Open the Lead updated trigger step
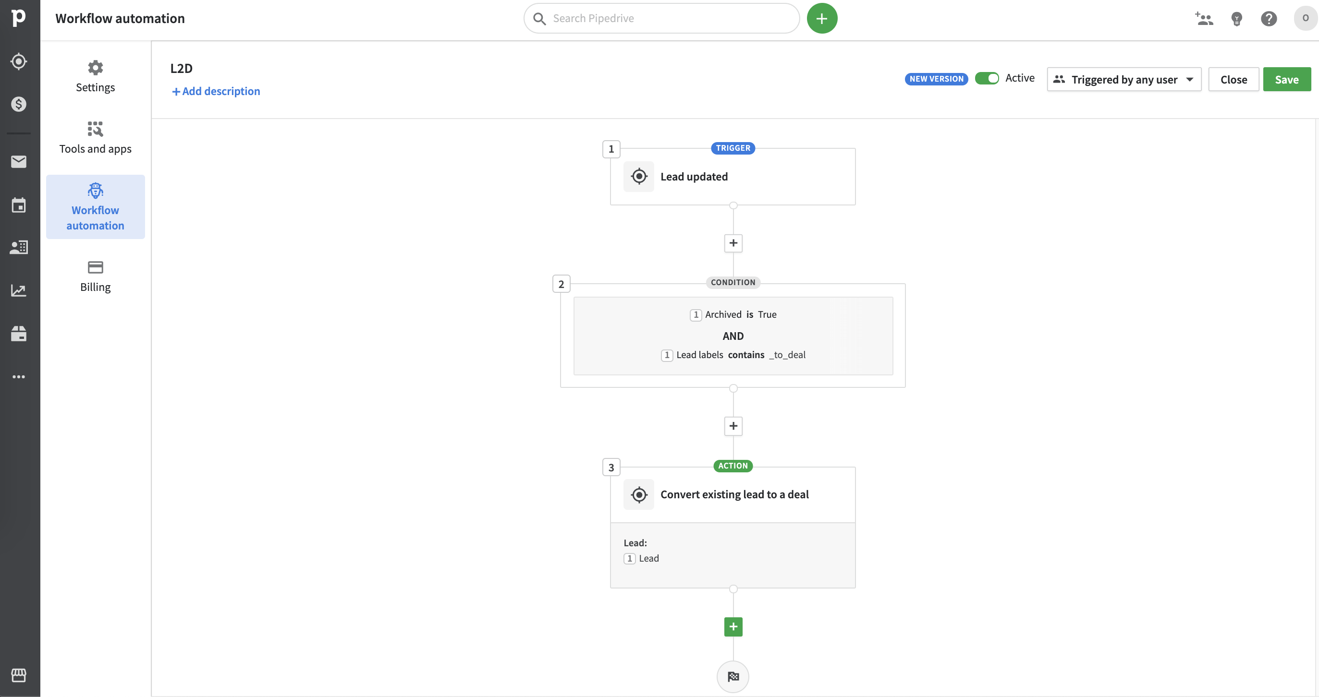This screenshot has width=1319, height=697. point(733,177)
